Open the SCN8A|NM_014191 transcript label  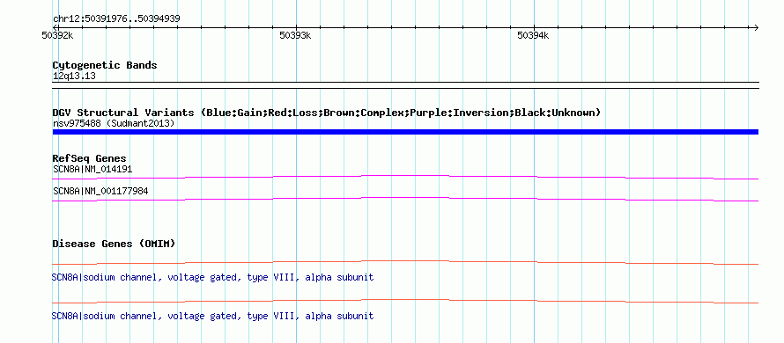92,169
